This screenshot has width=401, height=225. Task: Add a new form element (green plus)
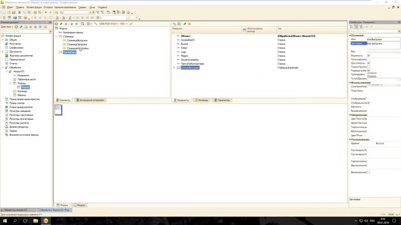56,24
